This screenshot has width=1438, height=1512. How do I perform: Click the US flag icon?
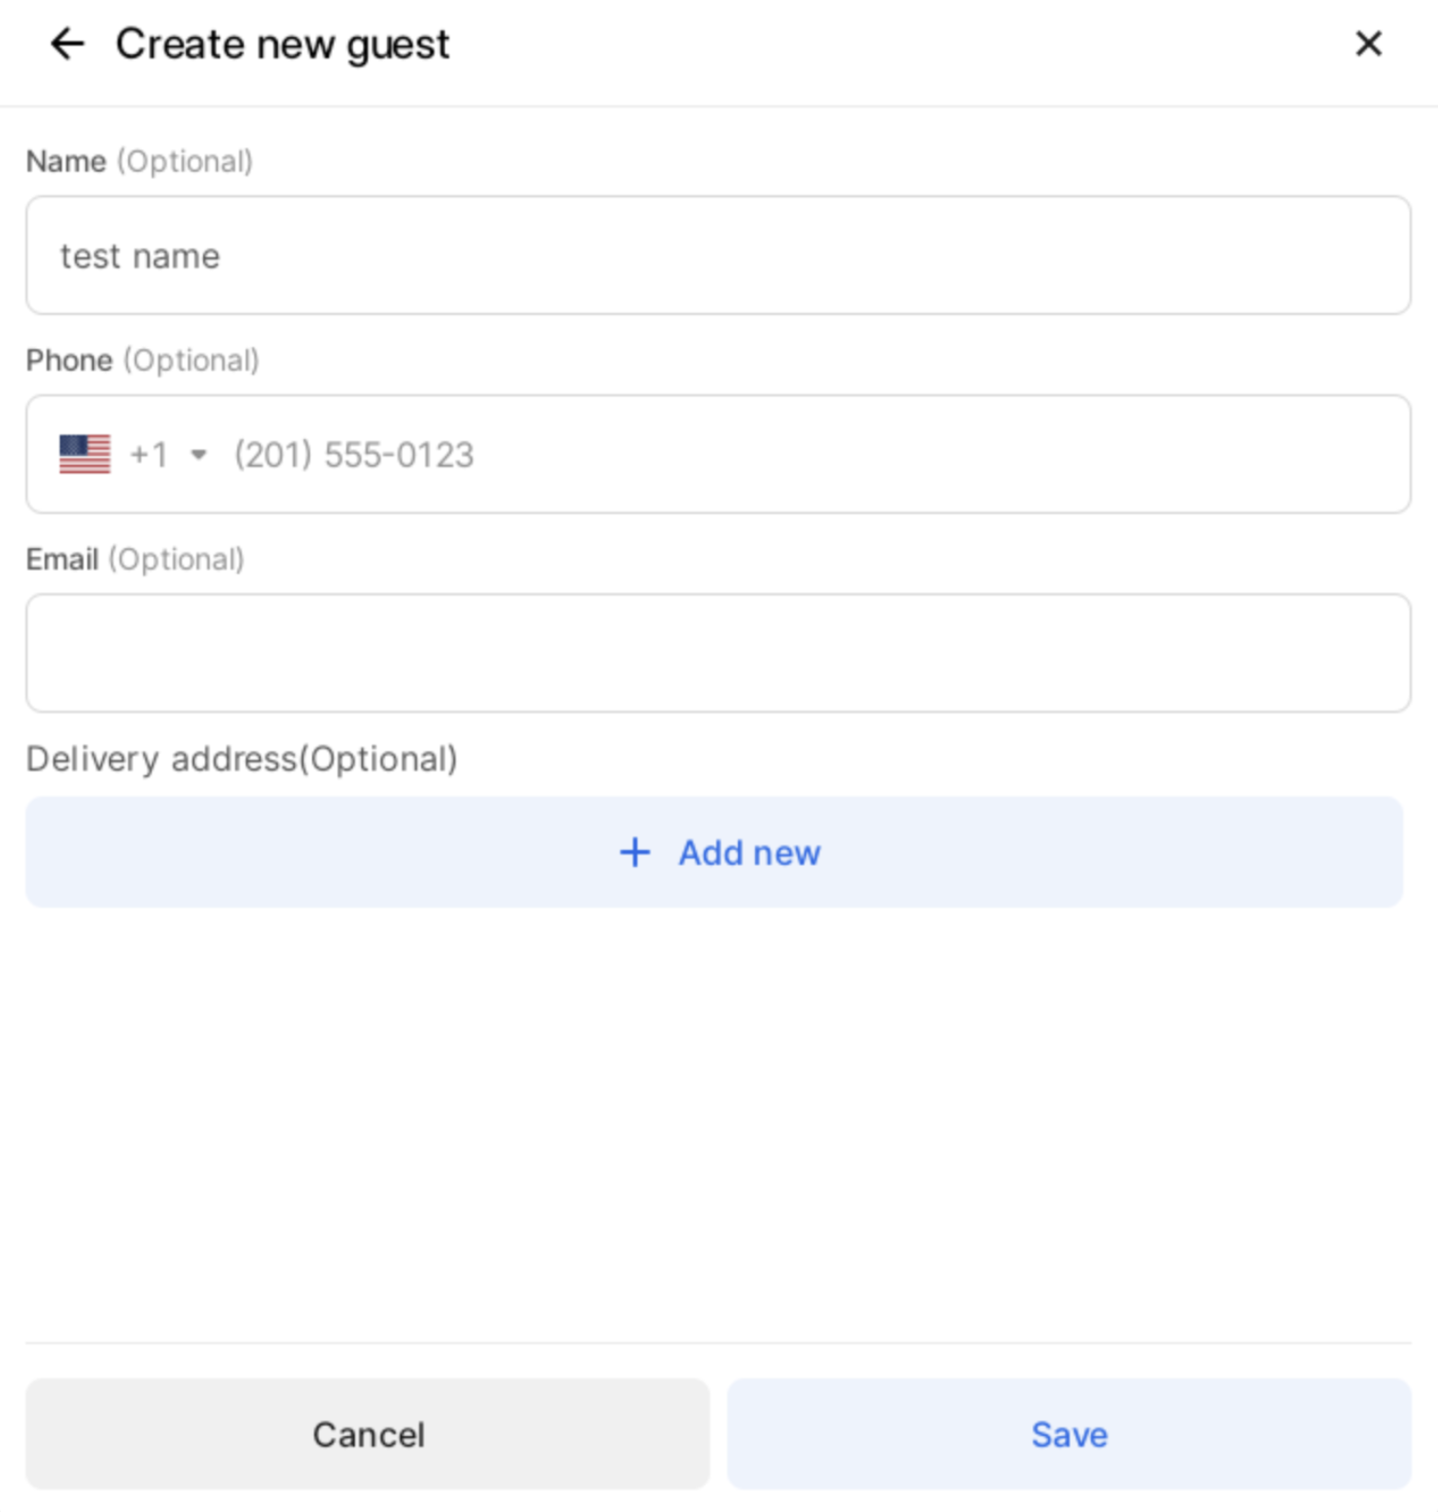click(x=84, y=454)
